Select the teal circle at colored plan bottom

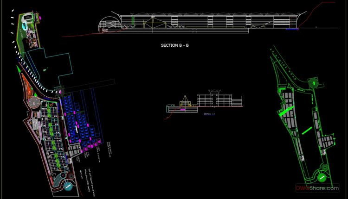pos(68,186)
